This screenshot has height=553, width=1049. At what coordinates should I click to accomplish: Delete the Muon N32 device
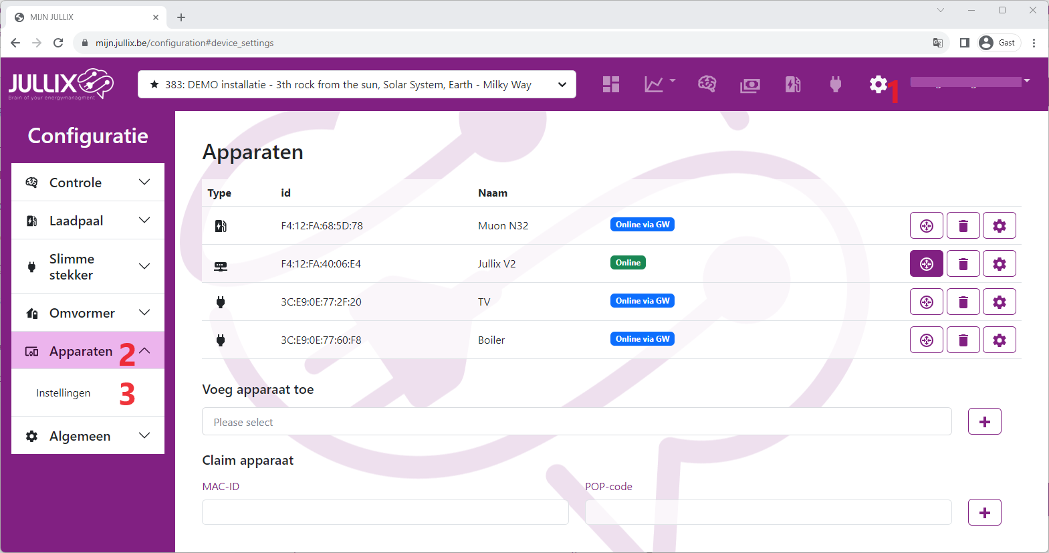963,226
